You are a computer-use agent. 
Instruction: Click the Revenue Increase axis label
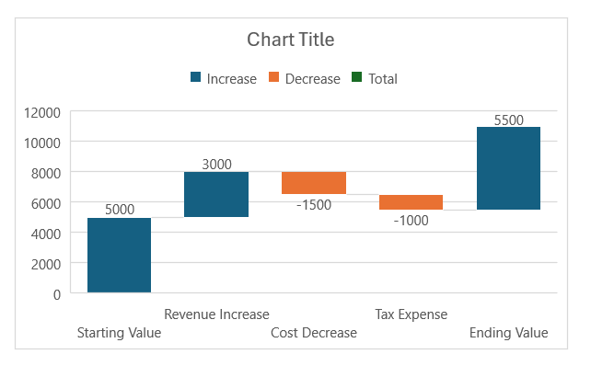click(x=216, y=314)
